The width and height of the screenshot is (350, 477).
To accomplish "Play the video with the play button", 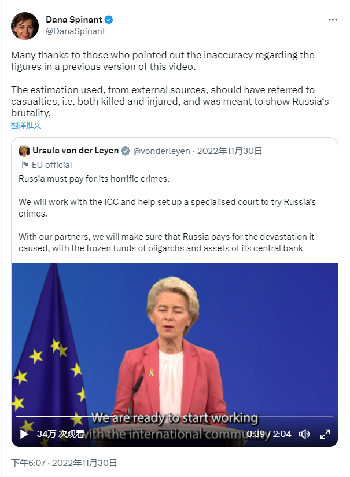I will click(x=24, y=434).
